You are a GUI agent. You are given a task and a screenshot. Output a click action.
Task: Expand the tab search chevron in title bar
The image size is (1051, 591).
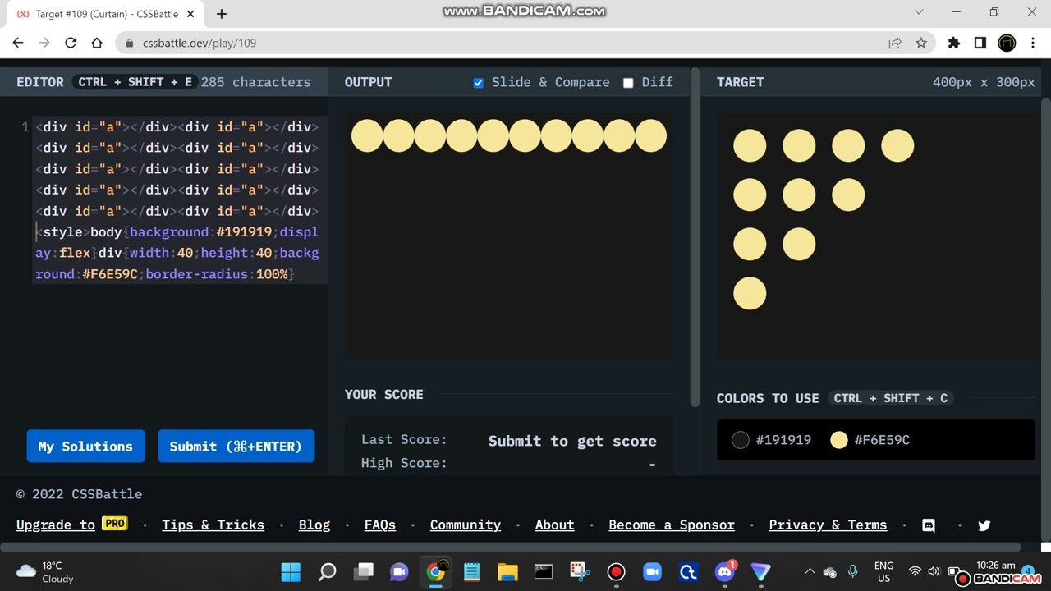[x=919, y=12]
